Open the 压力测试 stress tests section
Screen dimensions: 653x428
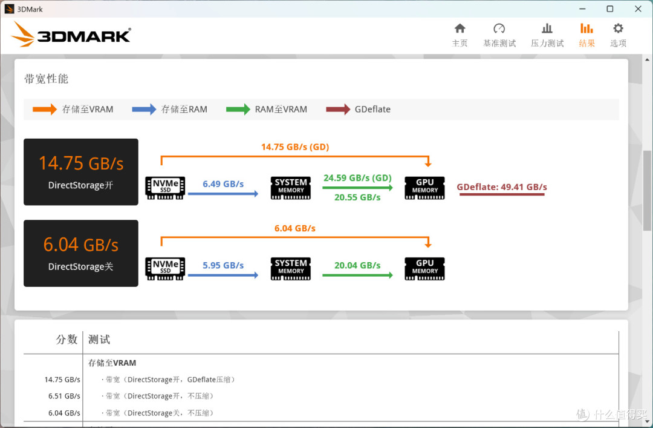pos(547,35)
